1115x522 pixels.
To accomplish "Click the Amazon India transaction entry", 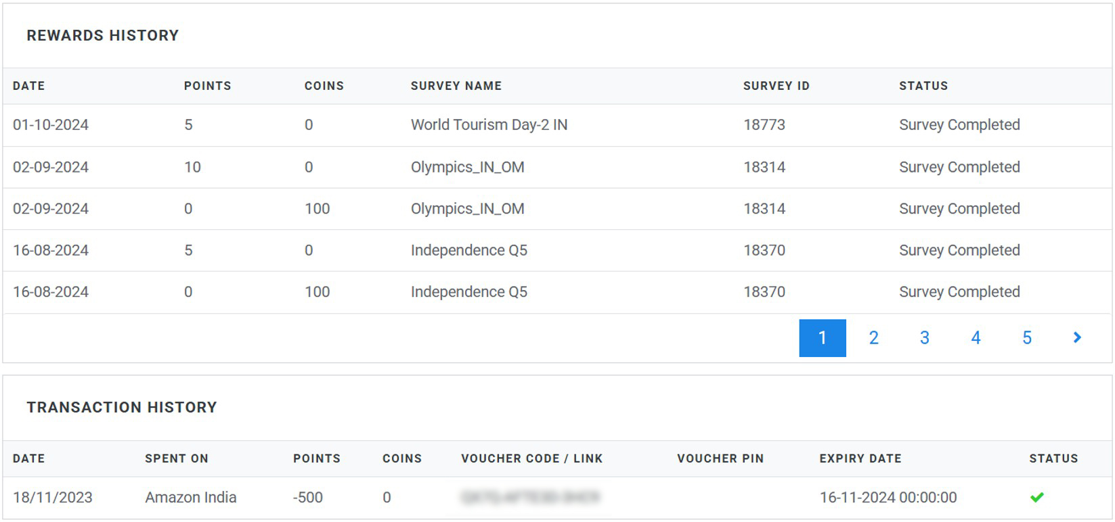I will click(190, 498).
